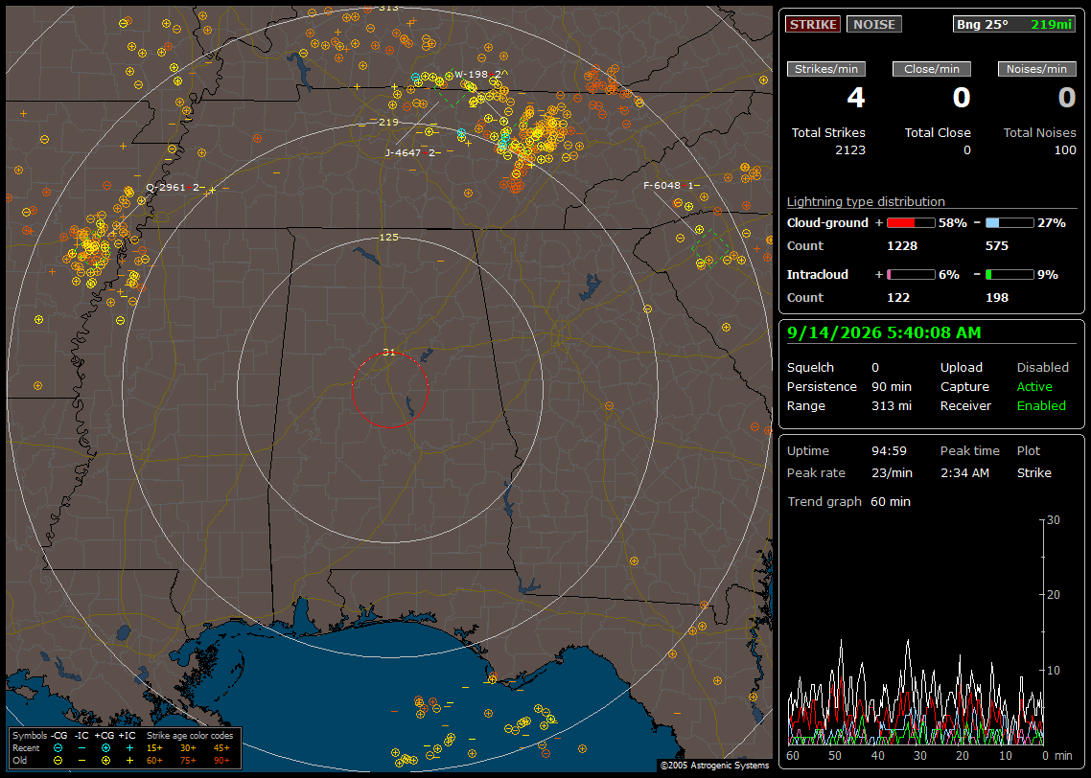Click the red 31-mile close range ring label
1091x778 pixels.
pos(389,353)
